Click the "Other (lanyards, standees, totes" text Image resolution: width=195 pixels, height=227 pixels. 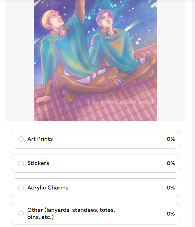(71, 210)
